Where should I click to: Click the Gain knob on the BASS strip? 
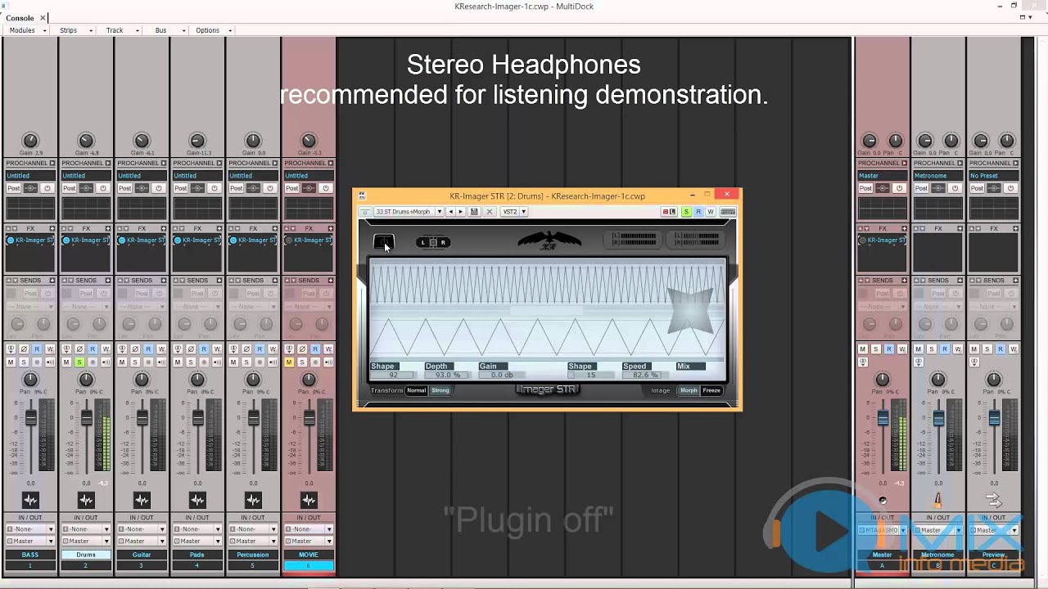[30, 141]
